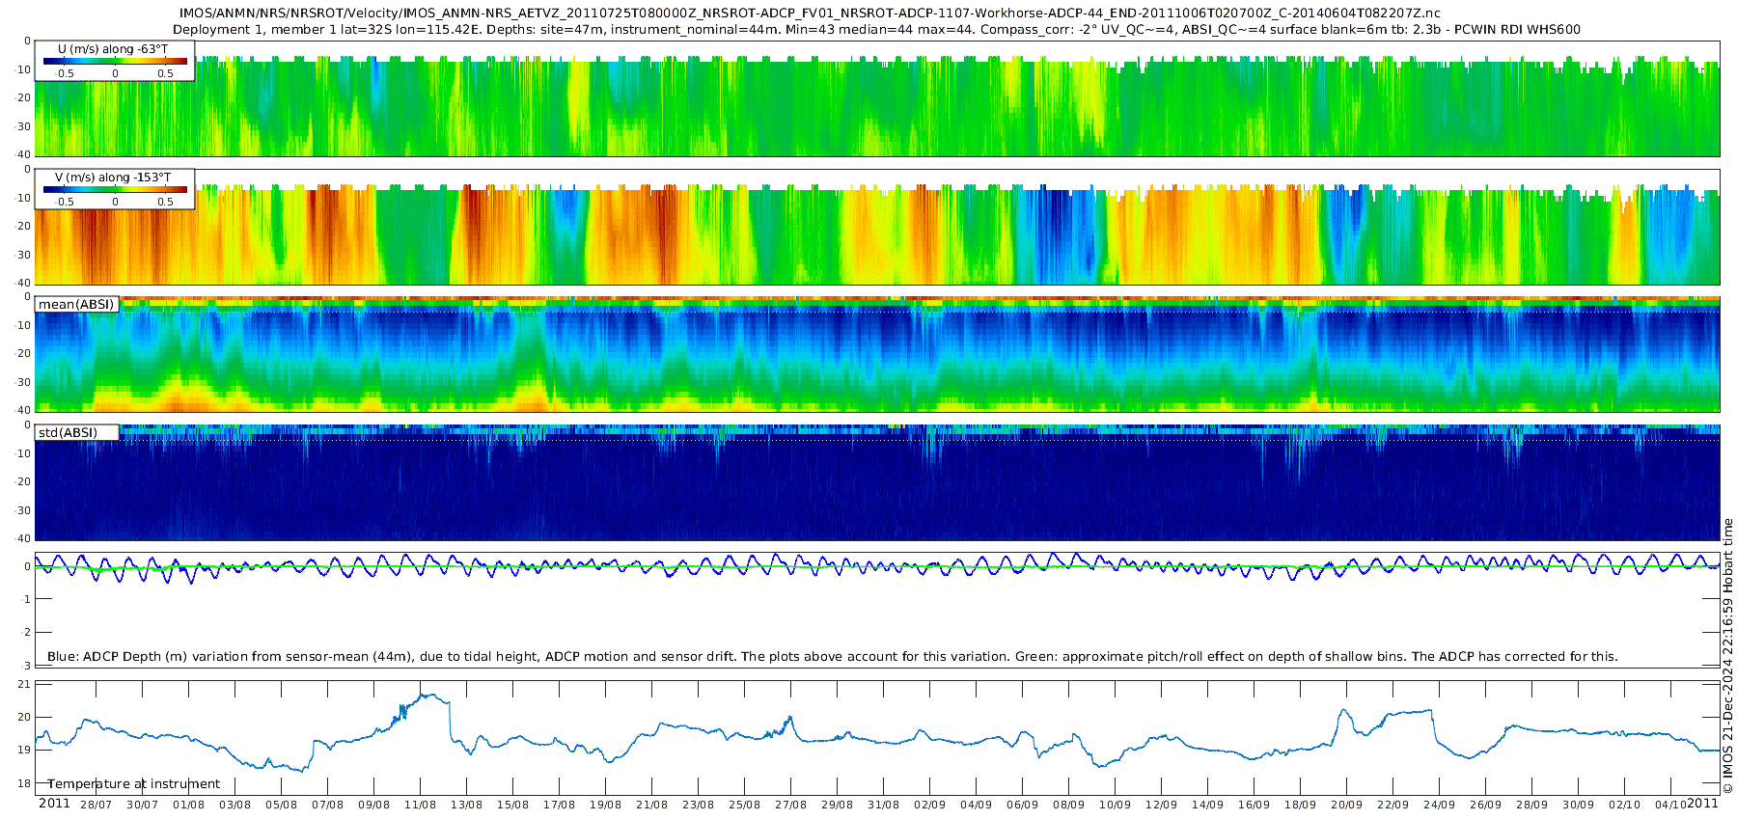1737x820 pixels.
Task: Click the '05/08' date tick label
Action: 281,805
